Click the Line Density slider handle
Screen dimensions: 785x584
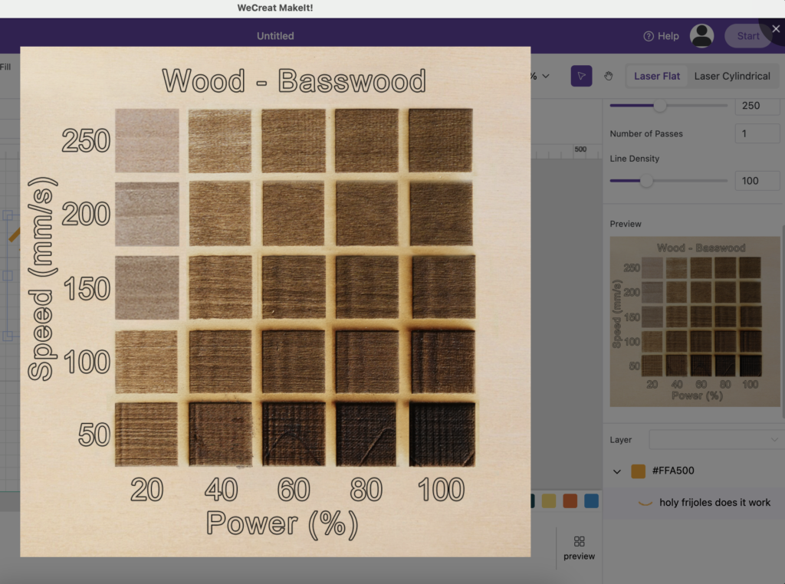coord(646,181)
